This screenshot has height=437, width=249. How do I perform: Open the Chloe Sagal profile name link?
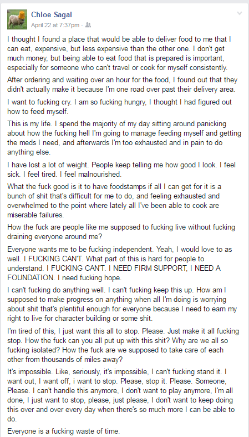pos(52,14)
